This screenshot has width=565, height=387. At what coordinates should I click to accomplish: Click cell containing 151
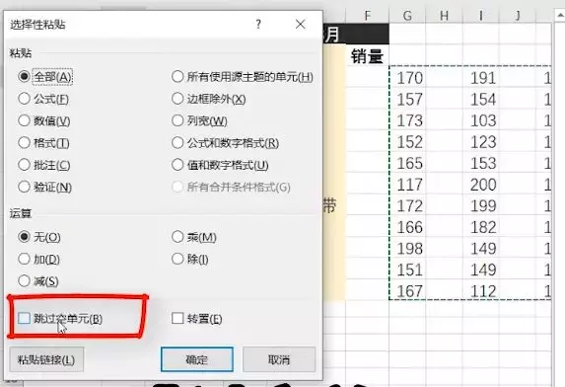pos(407,270)
